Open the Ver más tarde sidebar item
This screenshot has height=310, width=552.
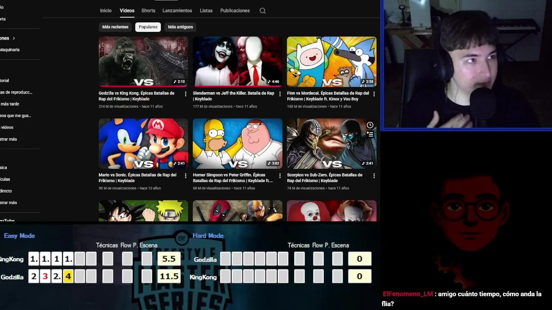(x=9, y=104)
